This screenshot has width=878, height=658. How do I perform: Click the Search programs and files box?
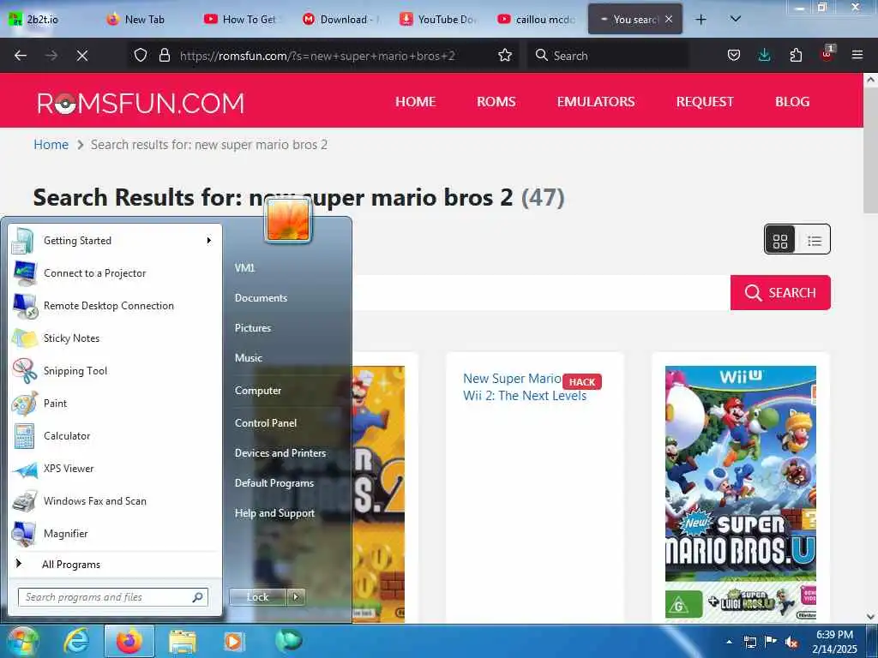click(x=112, y=597)
